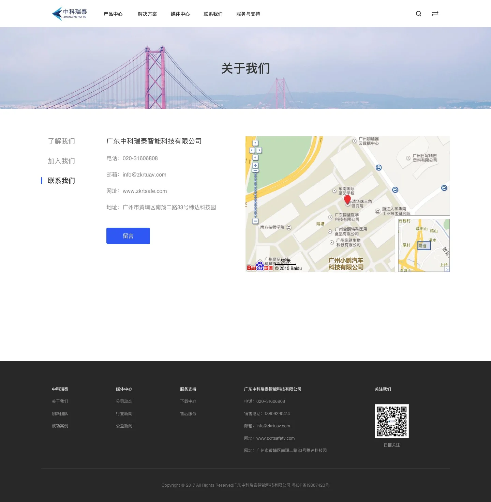Select the 加入我们 sidebar tab

[61, 161]
